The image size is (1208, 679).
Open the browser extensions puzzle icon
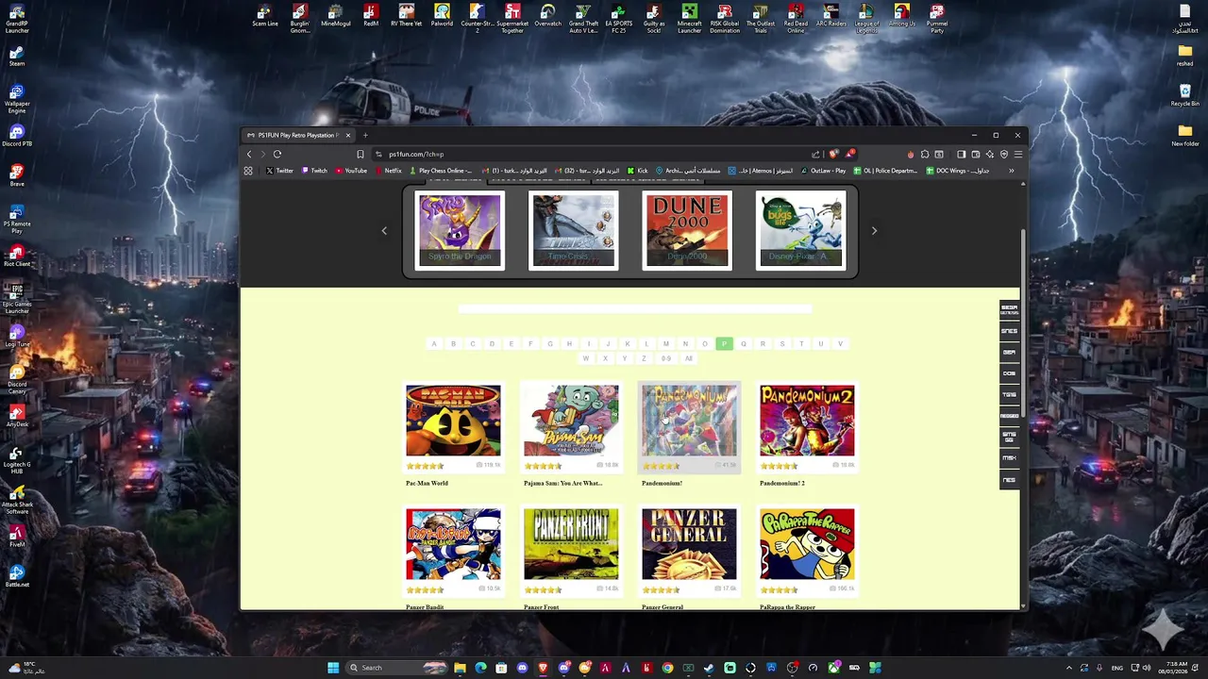tap(925, 154)
